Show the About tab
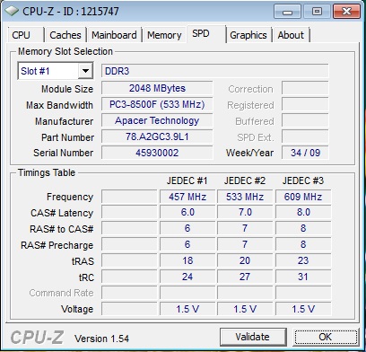 (x=291, y=35)
